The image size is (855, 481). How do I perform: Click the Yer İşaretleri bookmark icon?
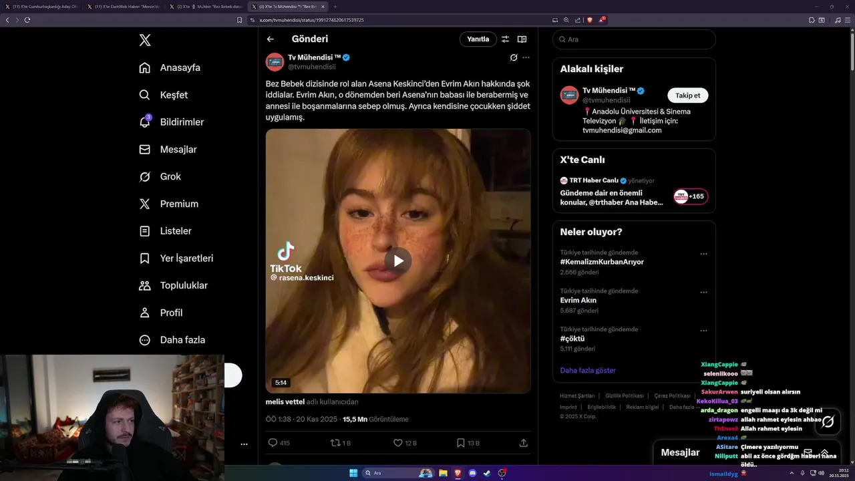pos(144,258)
